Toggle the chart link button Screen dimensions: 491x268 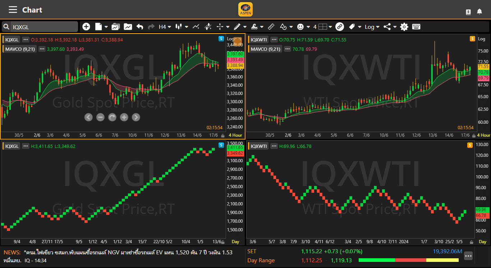click(340, 27)
